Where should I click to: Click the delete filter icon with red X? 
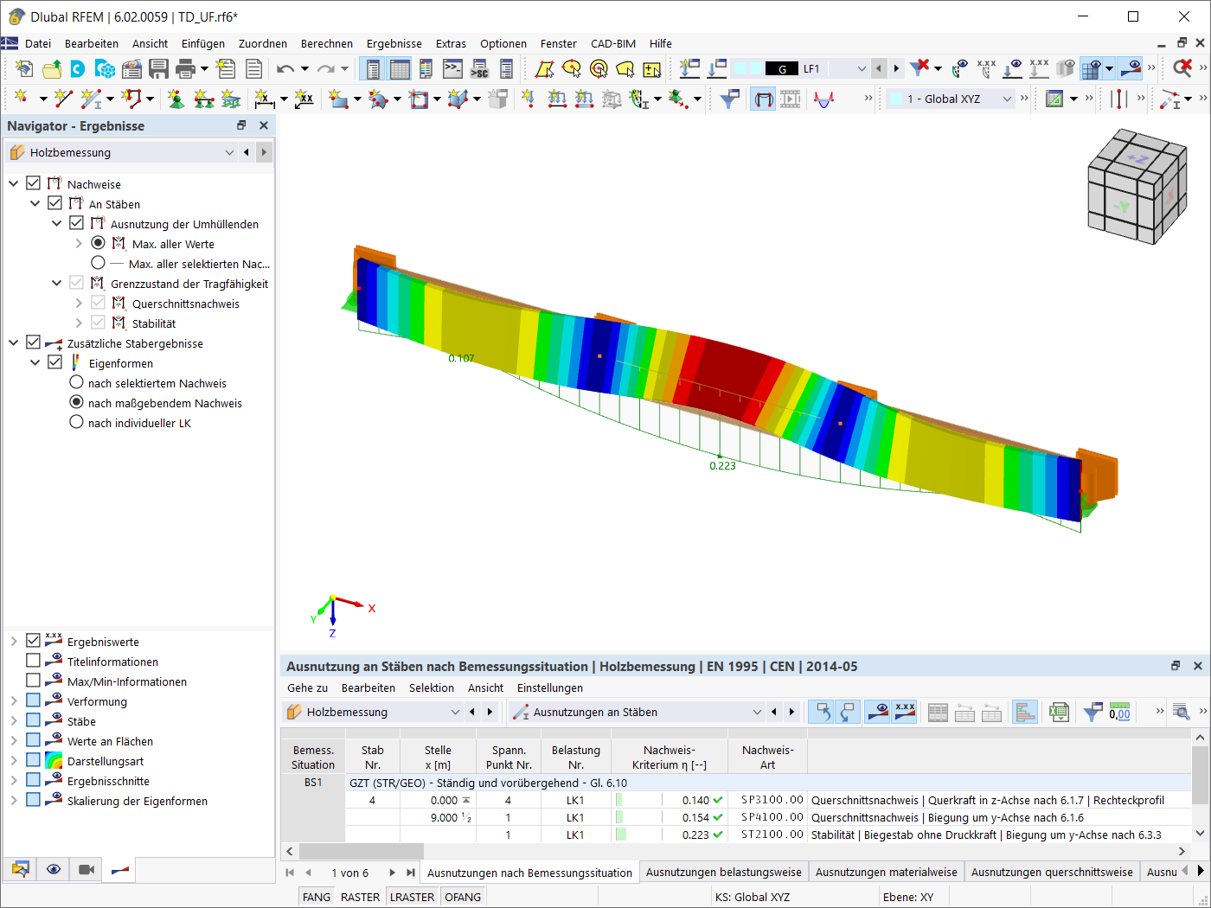point(920,68)
